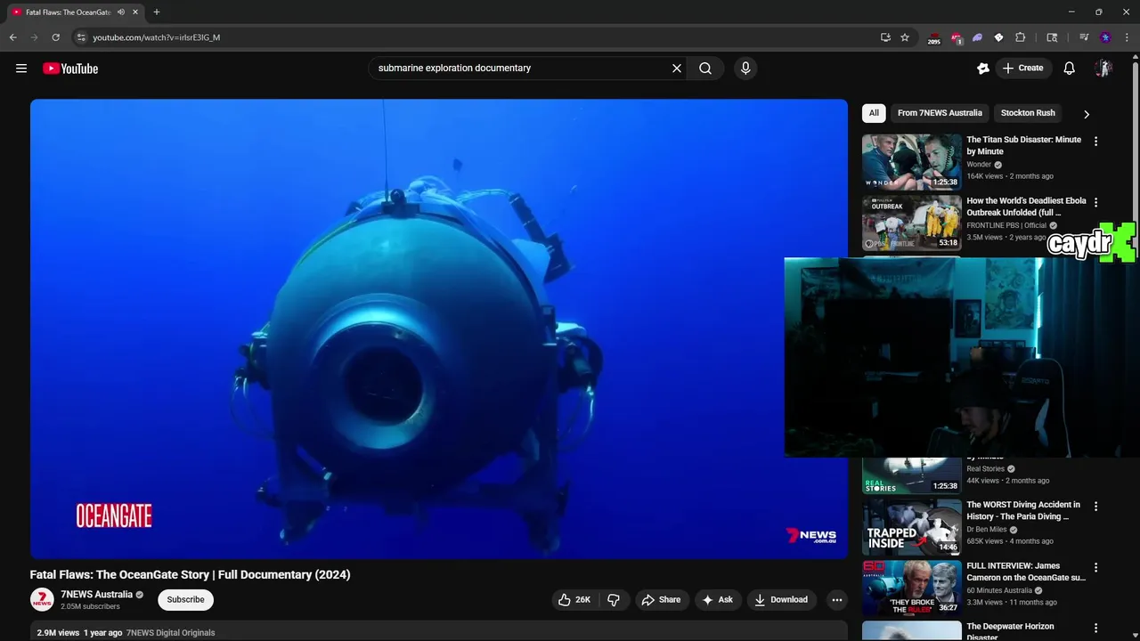Open the THEY BROKE THE RULES thumbnail
This screenshot has width=1140, height=641.
tap(912, 588)
